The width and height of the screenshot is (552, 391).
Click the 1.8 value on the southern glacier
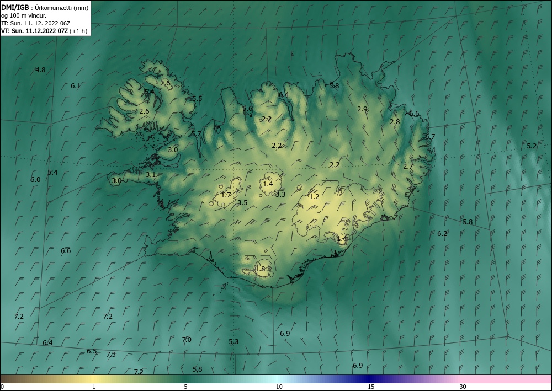260,269
